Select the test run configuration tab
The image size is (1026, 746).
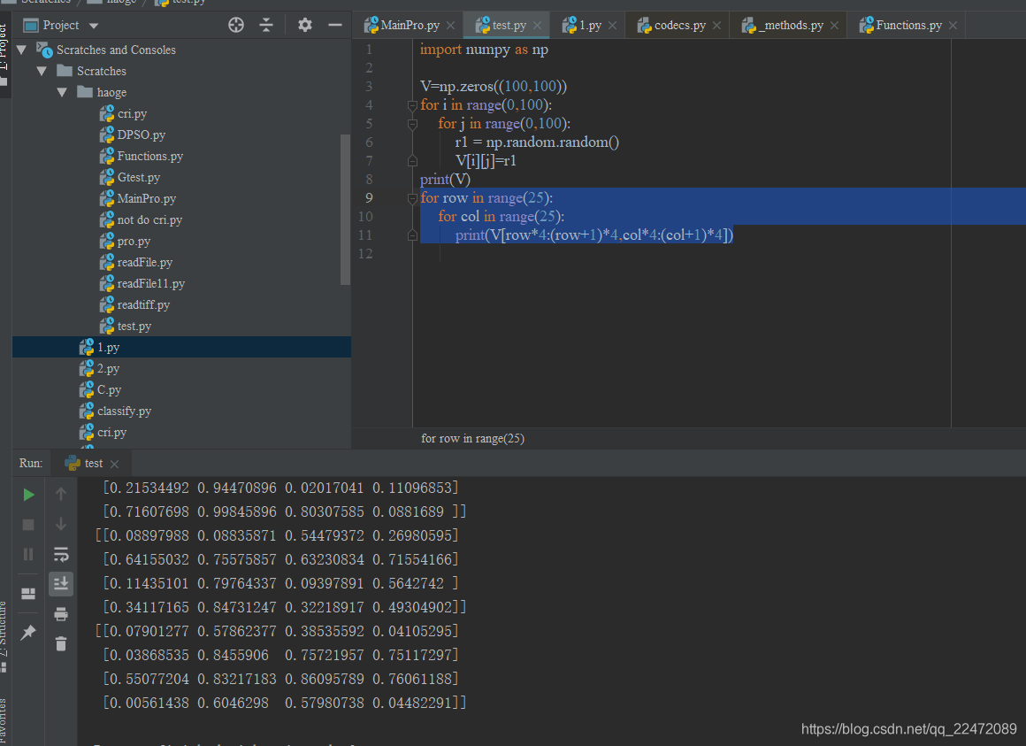click(x=93, y=464)
